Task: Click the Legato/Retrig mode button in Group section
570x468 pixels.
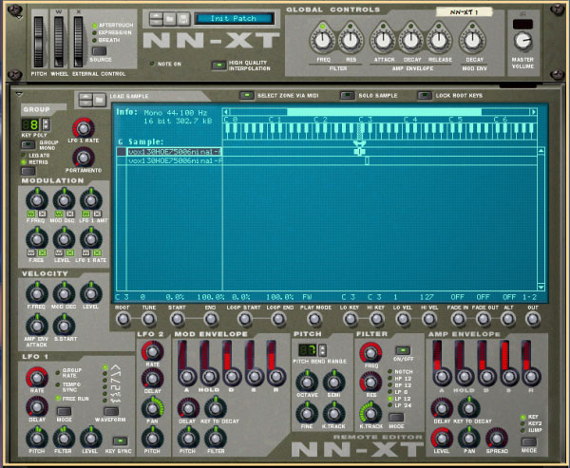Action: pos(28,171)
